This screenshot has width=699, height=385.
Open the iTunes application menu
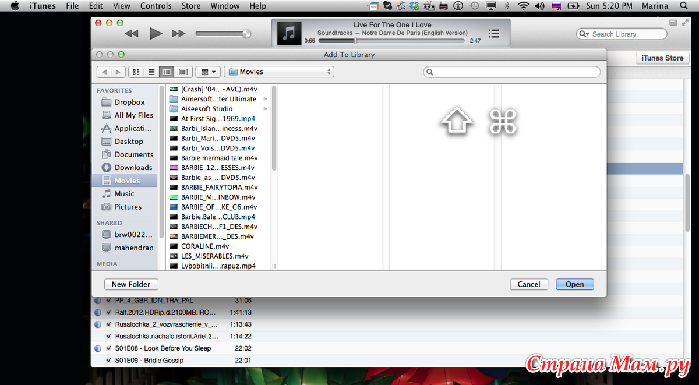tap(43, 6)
